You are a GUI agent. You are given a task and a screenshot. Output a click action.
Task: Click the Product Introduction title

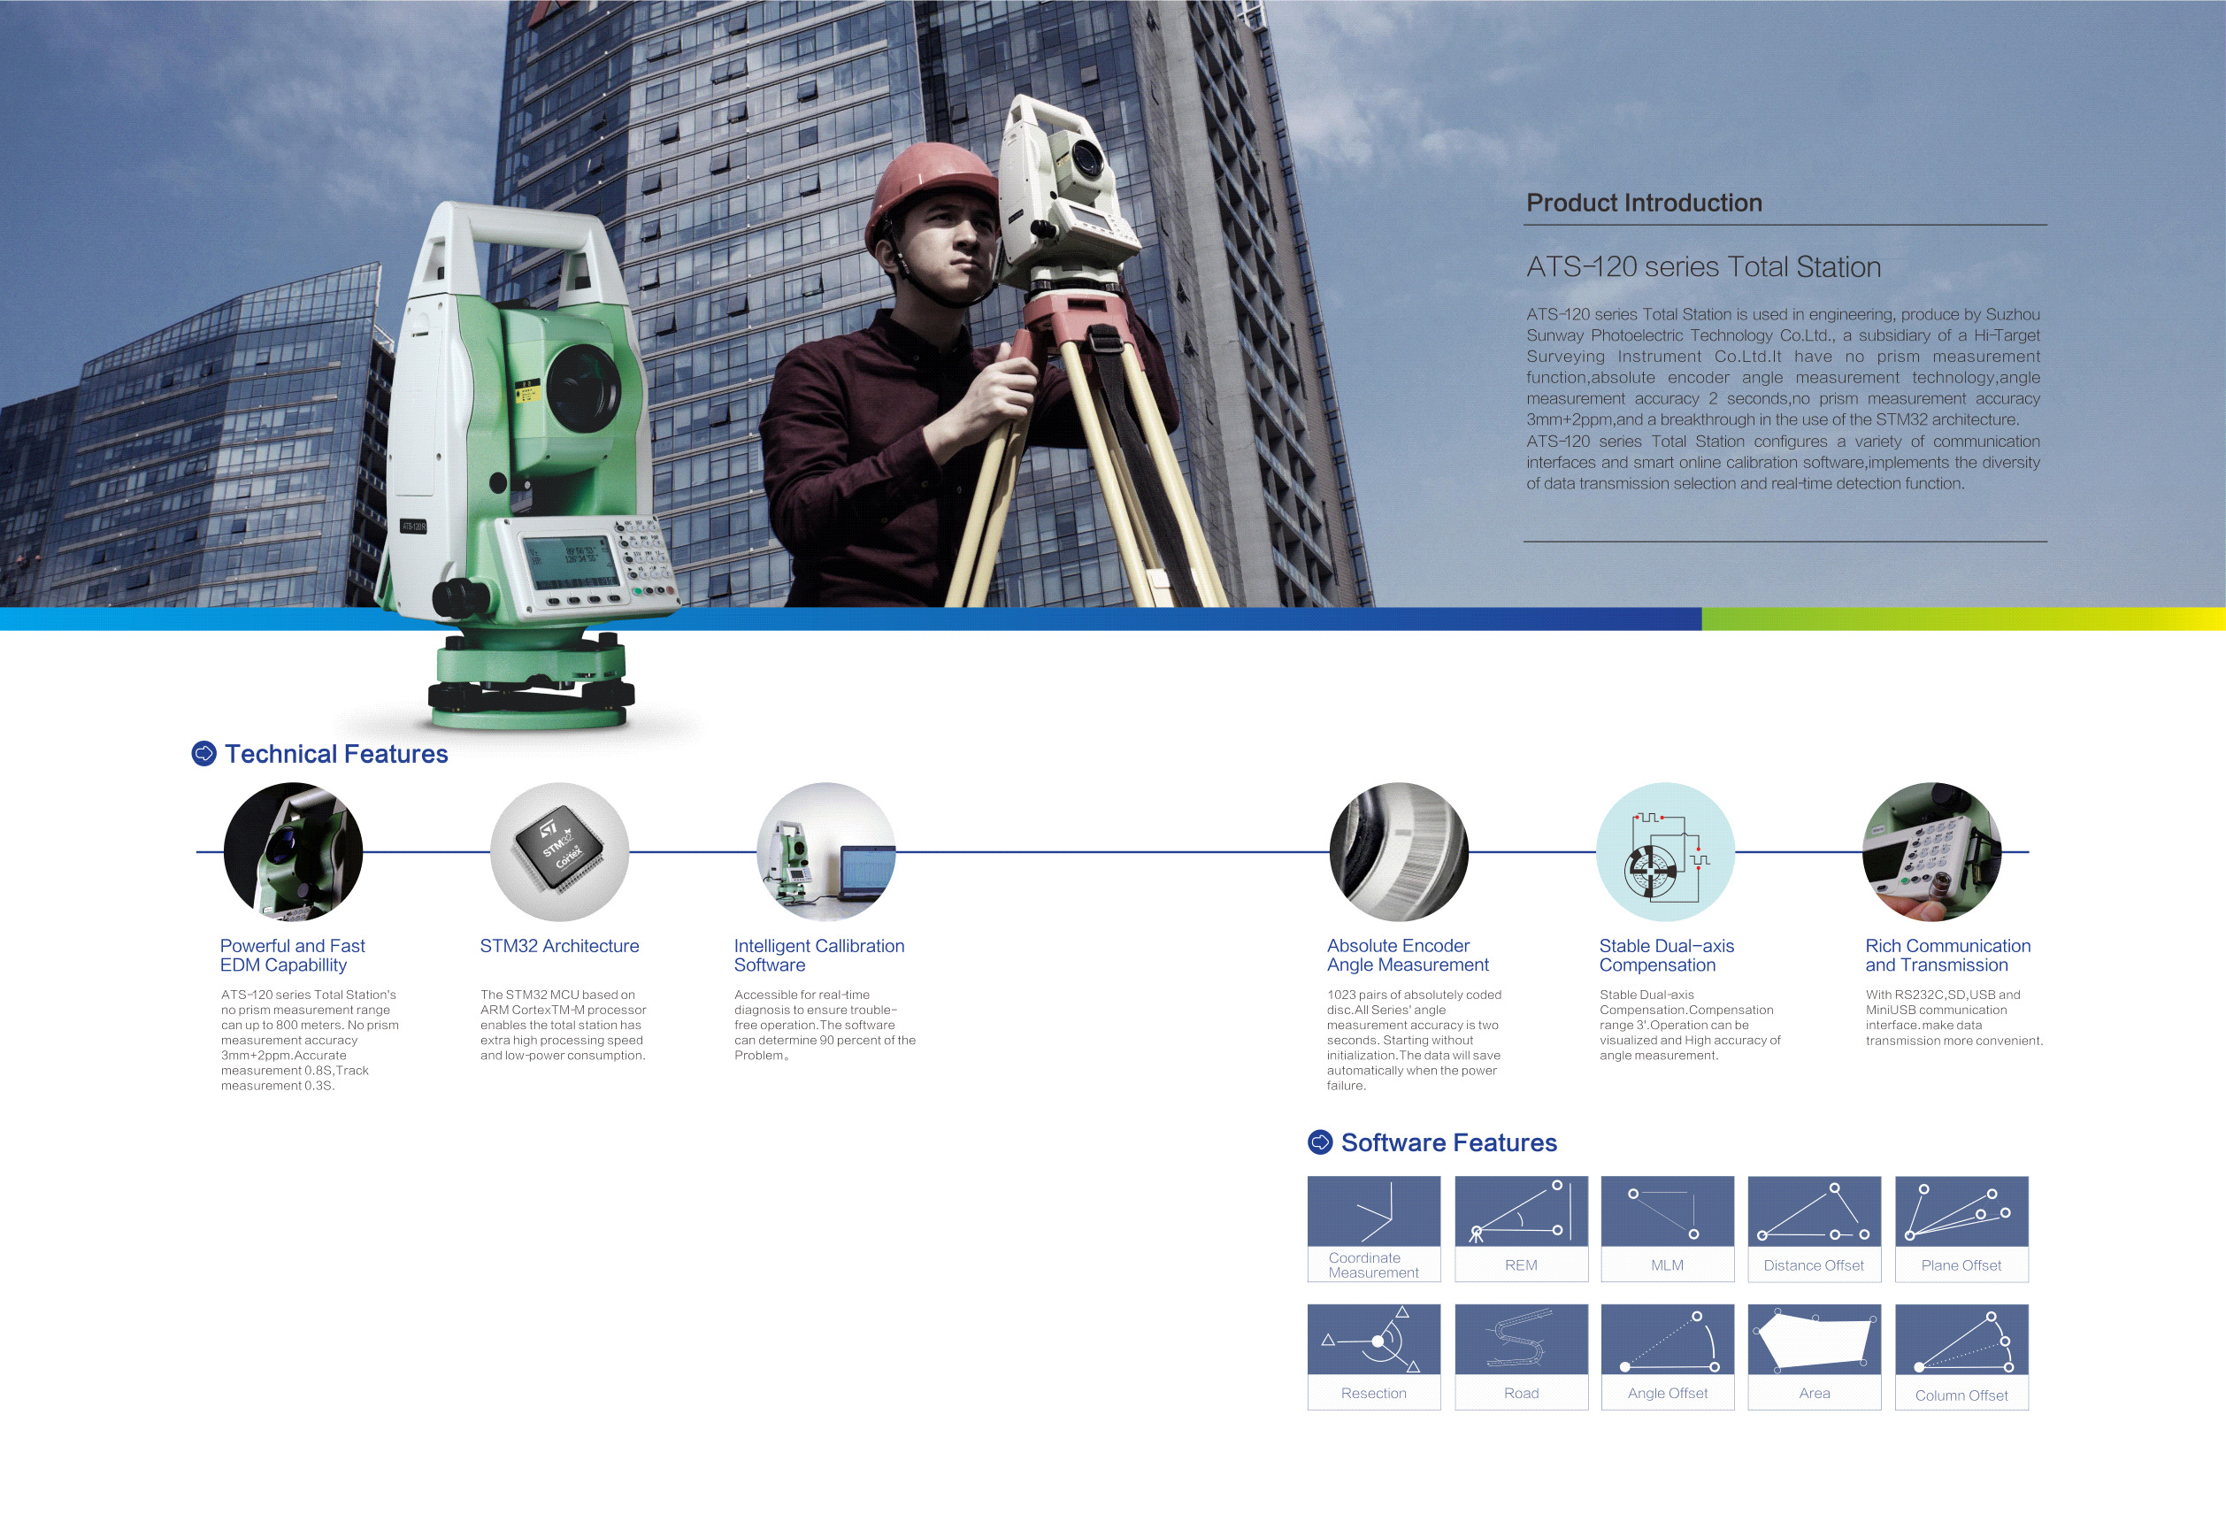point(1644,203)
